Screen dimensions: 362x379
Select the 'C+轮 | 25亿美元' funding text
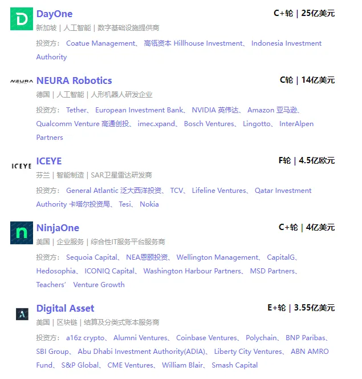click(x=304, y=13)
